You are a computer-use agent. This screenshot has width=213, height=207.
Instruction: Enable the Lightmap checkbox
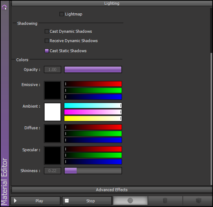coord(62,14)
